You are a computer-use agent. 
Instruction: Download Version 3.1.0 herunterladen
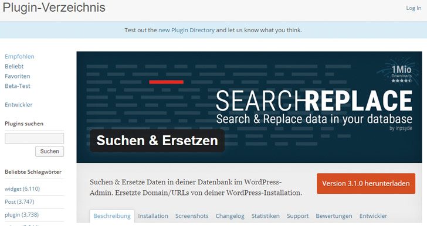[366, 183]
